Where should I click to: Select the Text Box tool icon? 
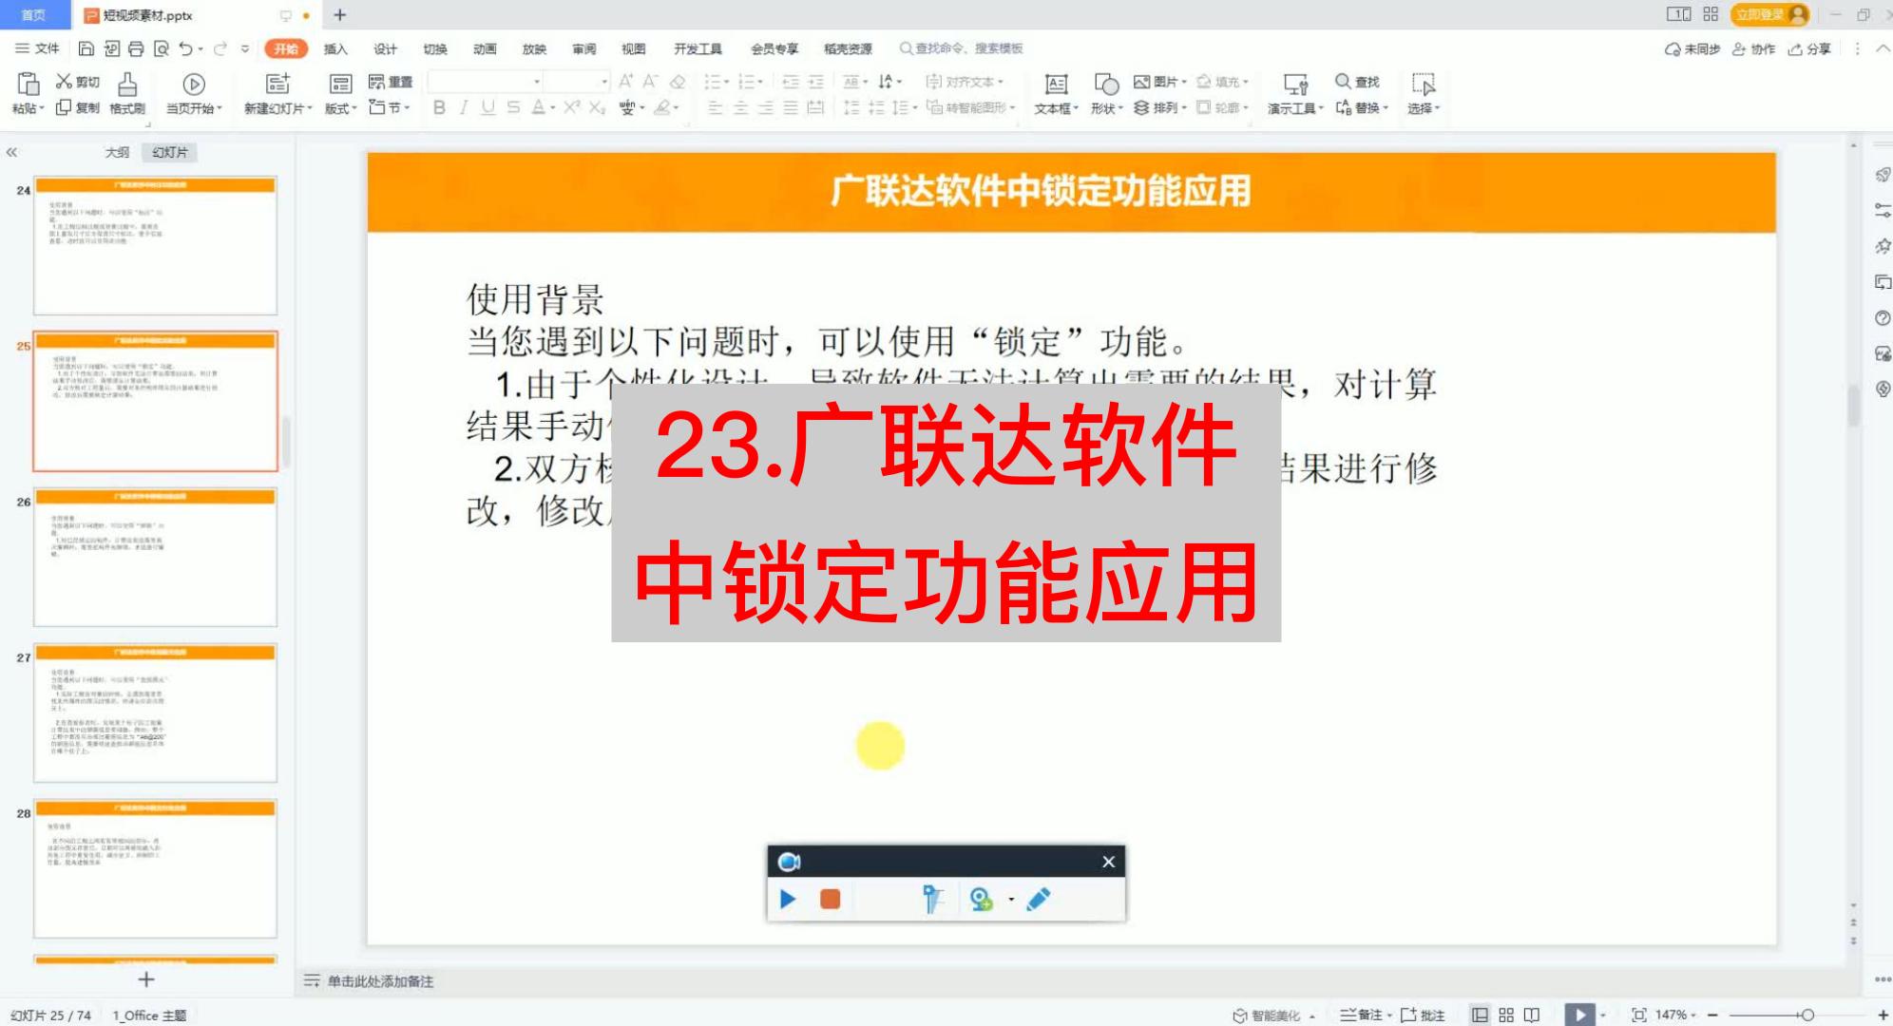coord(1053,82)
